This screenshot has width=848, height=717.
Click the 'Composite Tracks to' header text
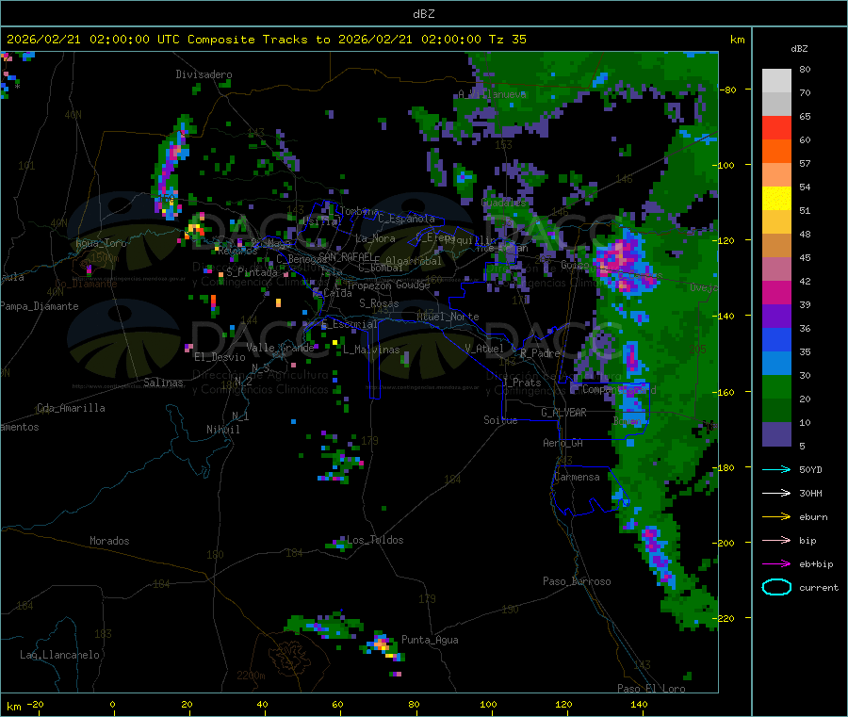pyautogui.click(x=258, y=40)
